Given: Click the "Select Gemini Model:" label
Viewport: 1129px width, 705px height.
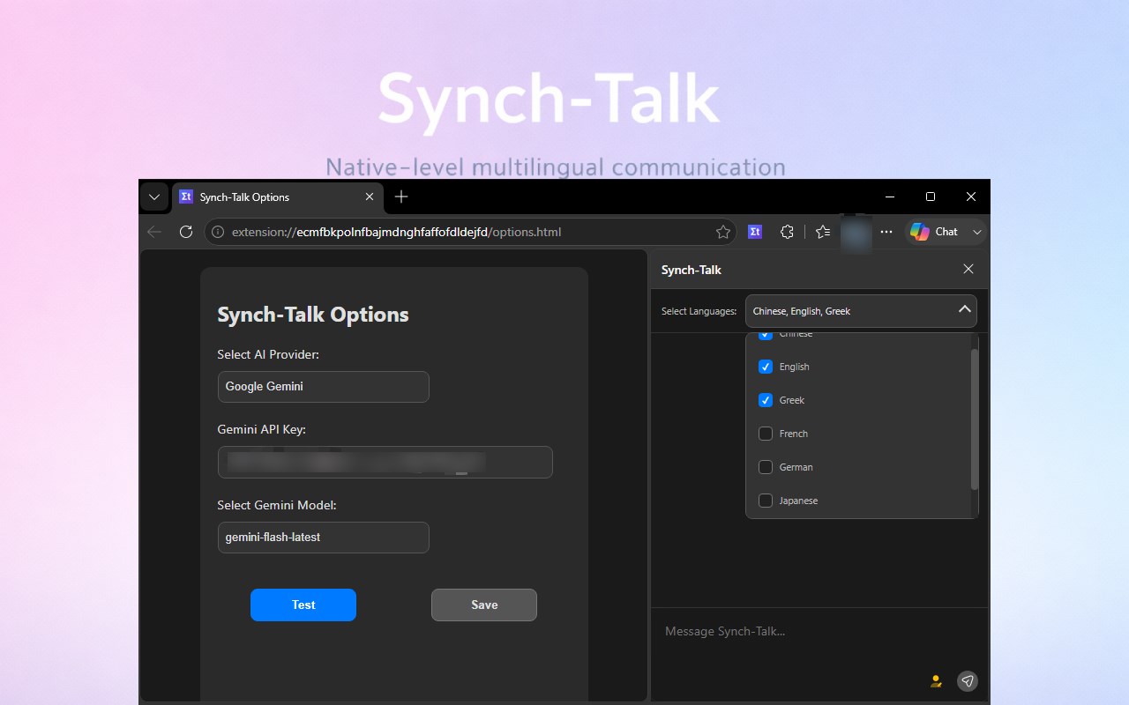Looking at the screenshot, I should coord(277,506).
